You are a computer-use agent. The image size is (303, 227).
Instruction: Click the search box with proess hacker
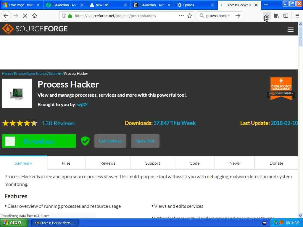click(x=219, y=16)
